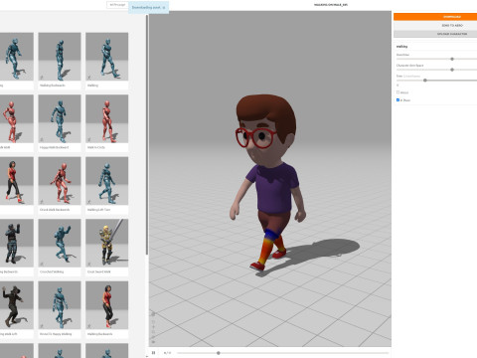477x358 pixels.
Task: Click the Trim slider handle
Action: 425,81
